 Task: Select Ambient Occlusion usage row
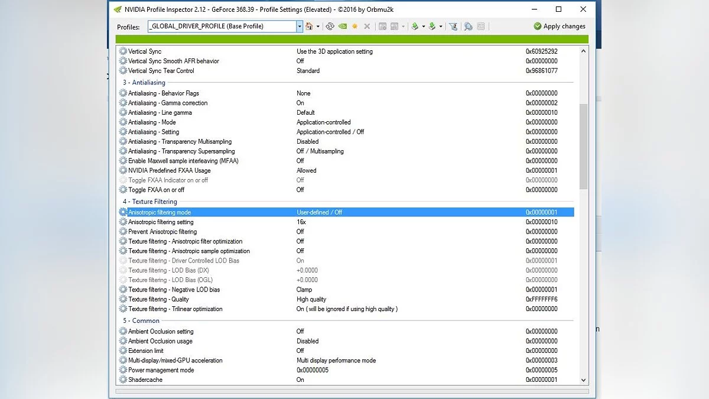point(346,341)
